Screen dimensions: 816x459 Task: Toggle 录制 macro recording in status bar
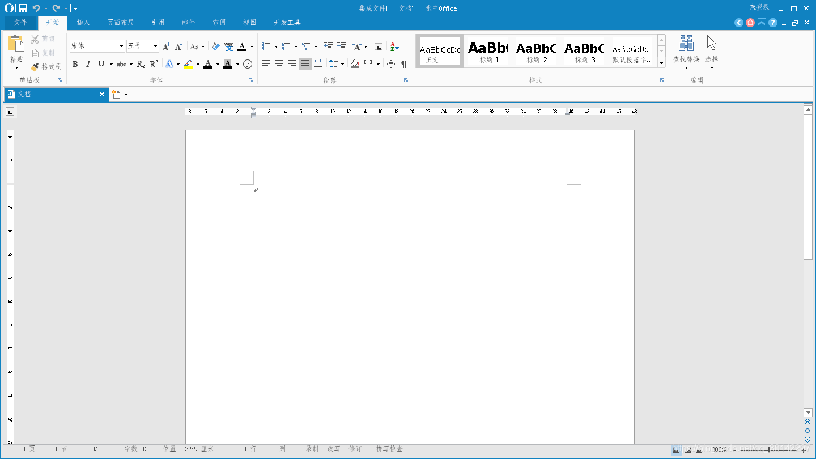pos(312,449)
